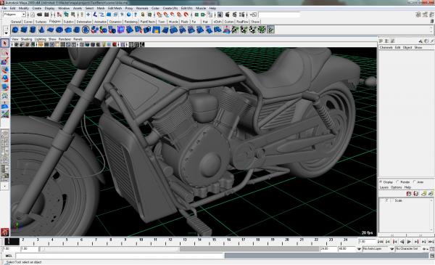Screen dimensions: 435x265
Task: Switch to the Rendering shelf tab
Action: (x=131, y=22)
